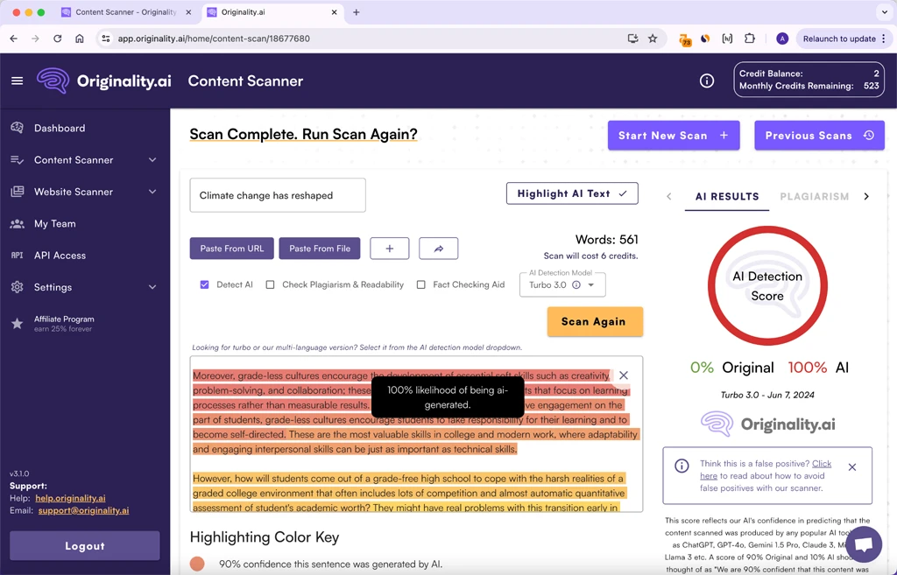The height and width of the screenshot is (575, 897).
Task: Open the info icon beside Credit Balance
Action: click(707, 81)
